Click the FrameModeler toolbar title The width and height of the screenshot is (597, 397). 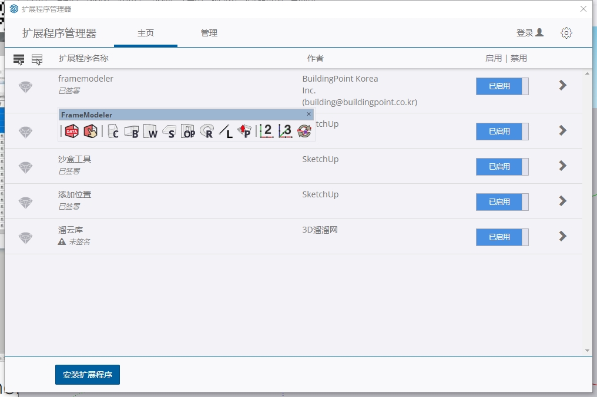click(87, 115)
